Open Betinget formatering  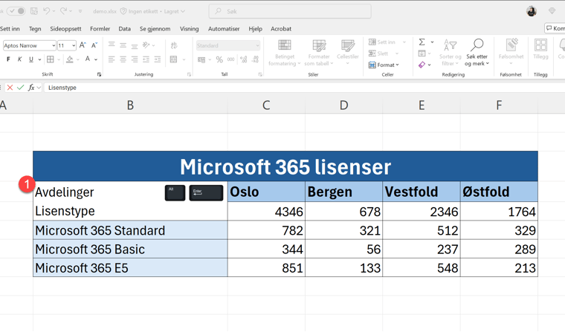click(284, 53)
